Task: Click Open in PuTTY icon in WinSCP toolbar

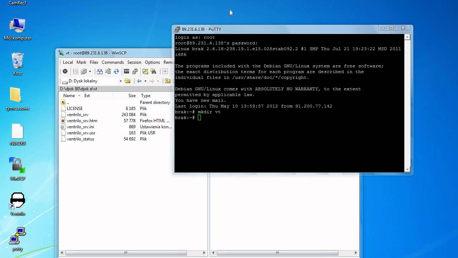Action: pos(135,71)
